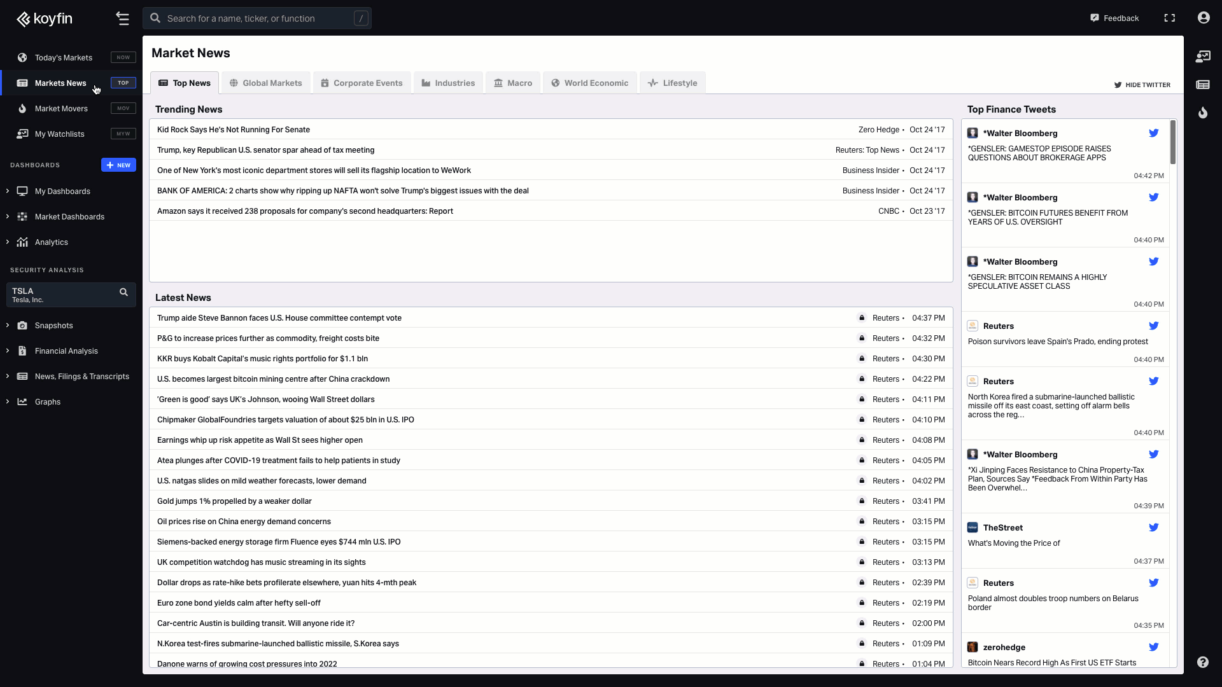
Task: Open the watchlist icon in the right rail
Action: pyautogui.click(x=1203, y=57)
